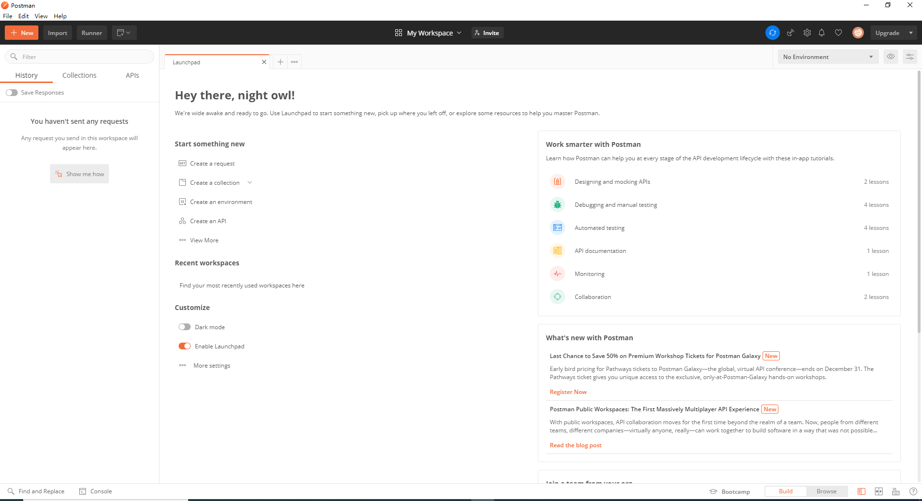Open the notifications bell
This screenshot has height=501, width=922.
pos(822,33)
